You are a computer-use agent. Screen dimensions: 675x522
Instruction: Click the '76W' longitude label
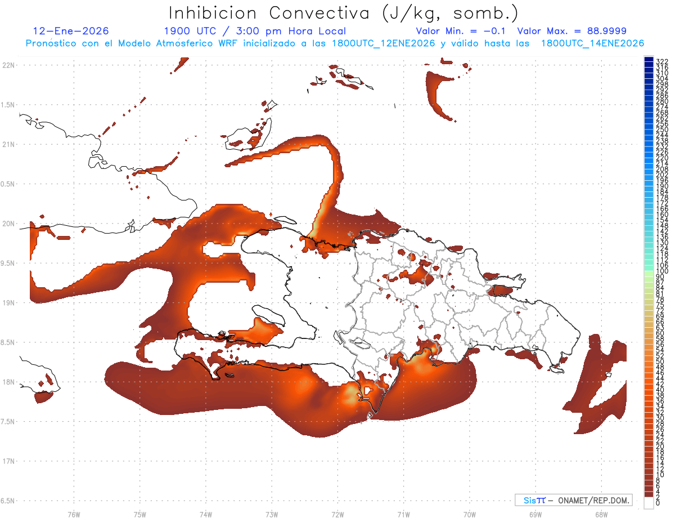tap(74, 514)
